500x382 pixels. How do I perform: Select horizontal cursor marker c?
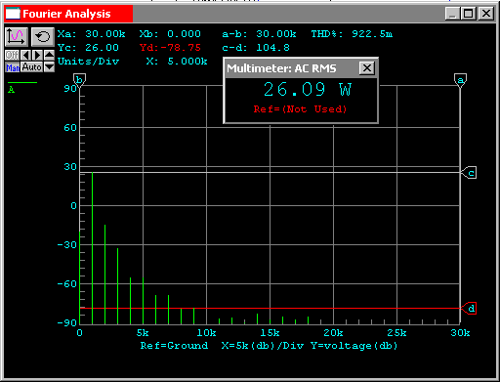click(469, 172)
